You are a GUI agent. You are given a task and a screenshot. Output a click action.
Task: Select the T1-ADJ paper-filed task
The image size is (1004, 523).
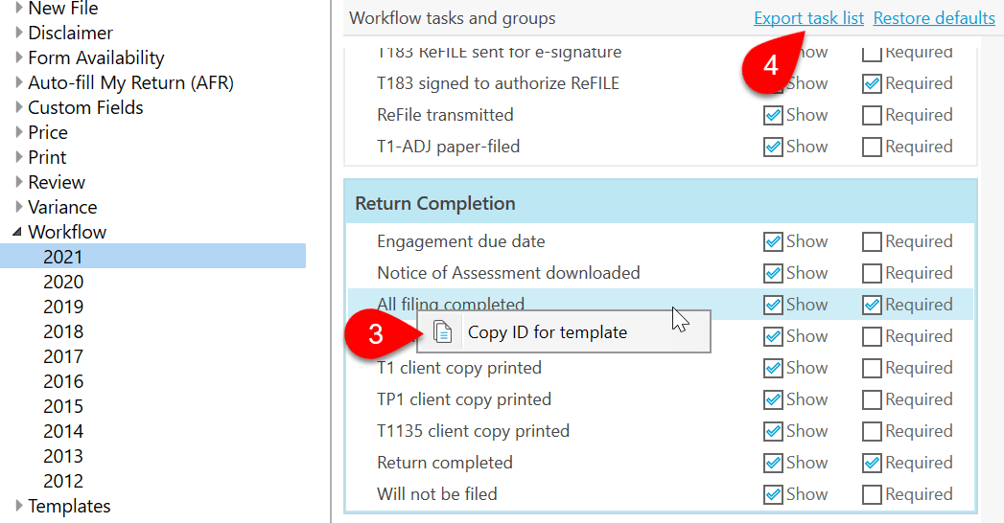click(448, 148)
